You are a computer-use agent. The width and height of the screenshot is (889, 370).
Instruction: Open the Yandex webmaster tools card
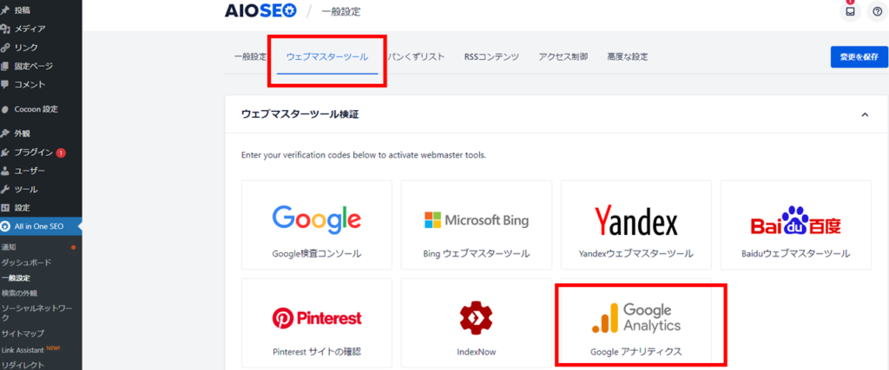click(x=636, y=224)
